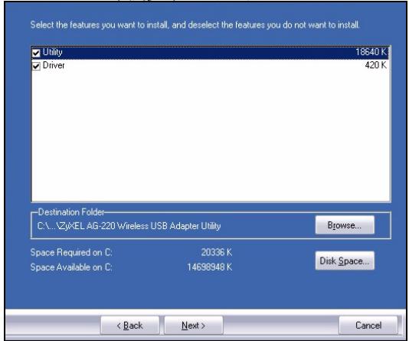Click the feature selection instruction text
Image resolution: width=409 pixels, height=341 pixels.
(x=195, y=25)
